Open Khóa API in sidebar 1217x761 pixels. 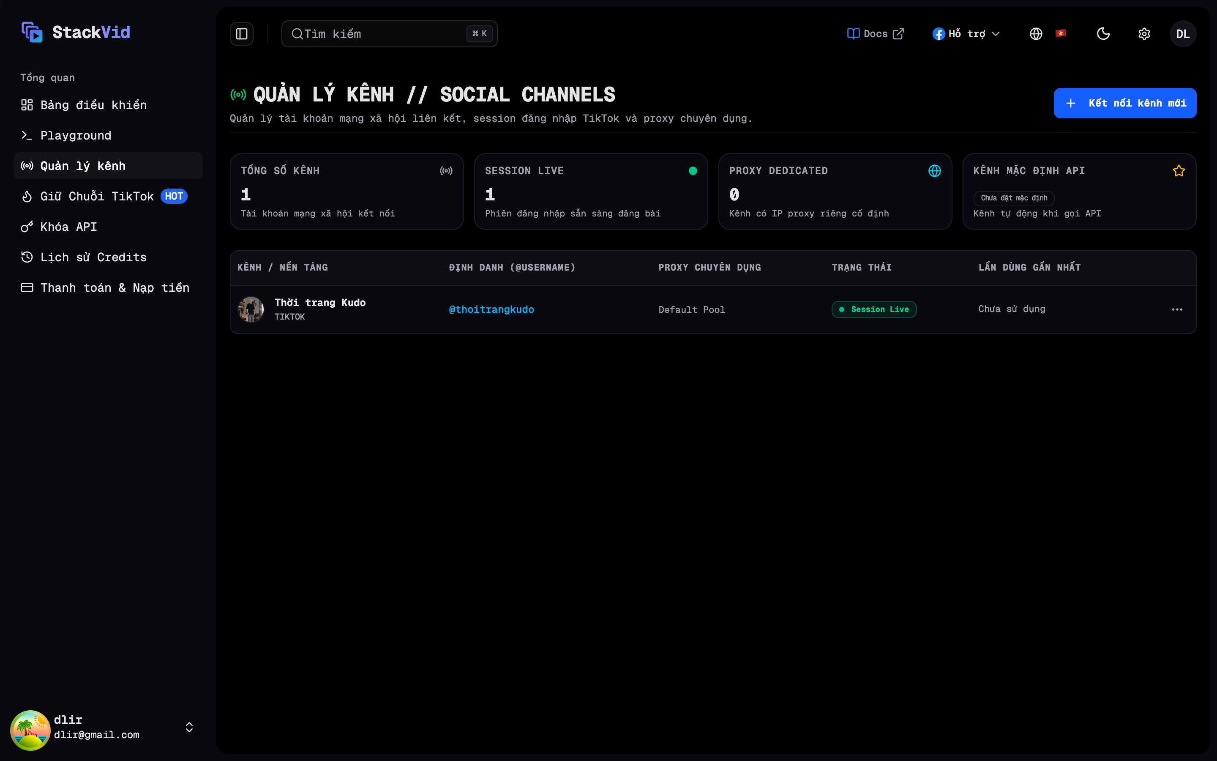[x=108, y=227]
